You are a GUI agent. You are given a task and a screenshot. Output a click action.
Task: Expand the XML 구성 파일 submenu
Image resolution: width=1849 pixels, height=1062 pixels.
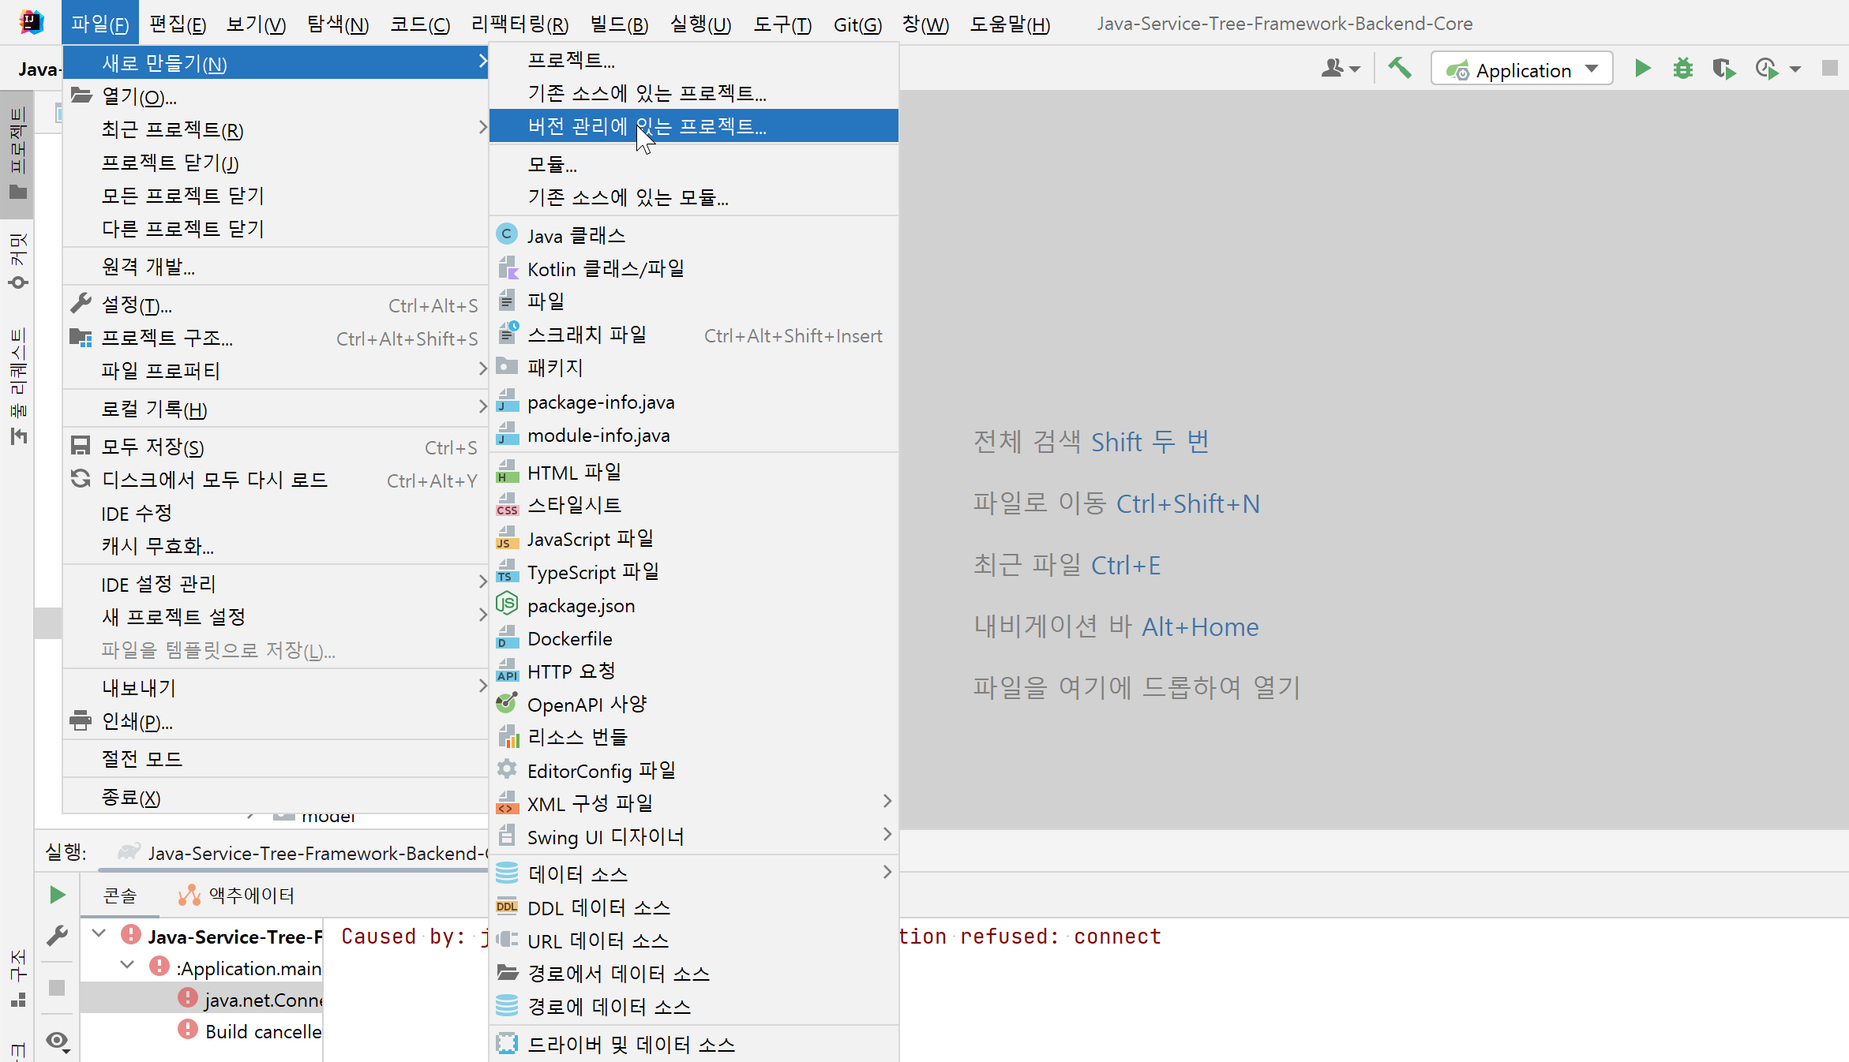(693, 804)
